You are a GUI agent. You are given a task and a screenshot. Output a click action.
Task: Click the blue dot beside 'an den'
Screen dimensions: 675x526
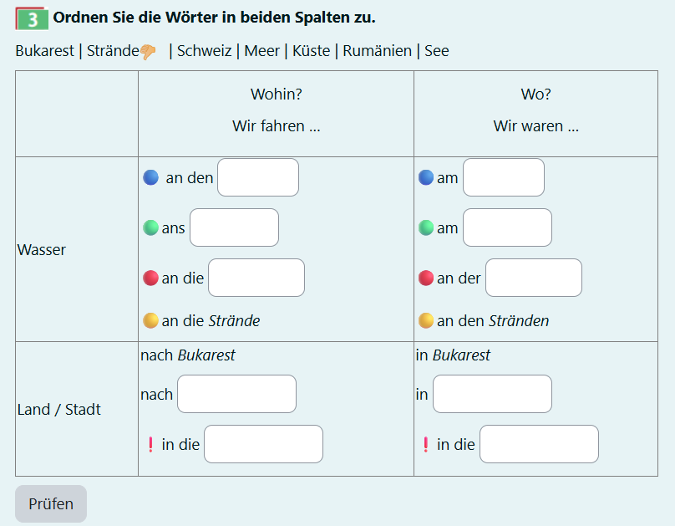[x=150, y=177]
